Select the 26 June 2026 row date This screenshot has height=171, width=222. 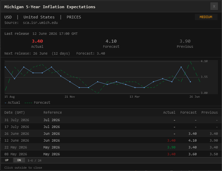17,133
